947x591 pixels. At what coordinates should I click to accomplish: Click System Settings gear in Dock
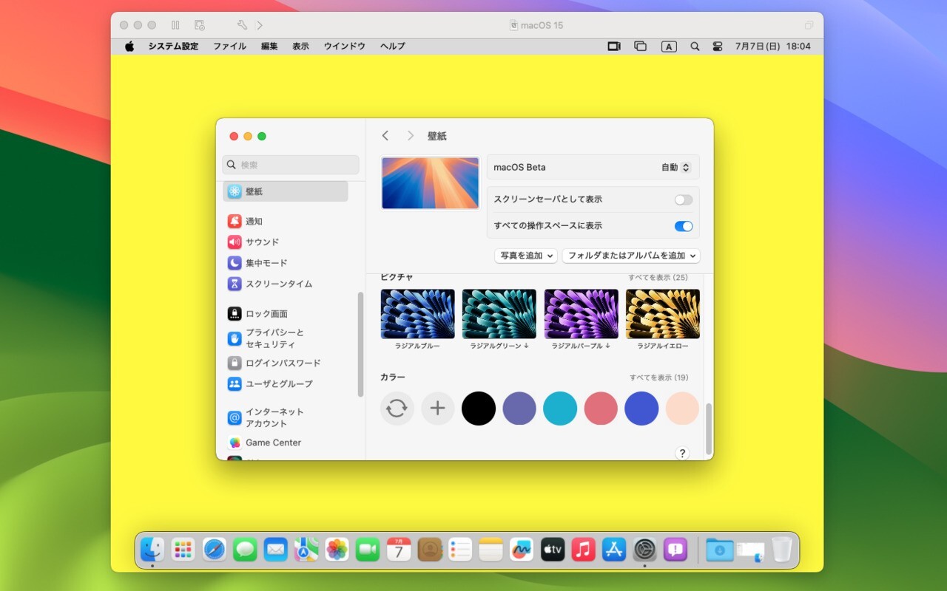644,549
